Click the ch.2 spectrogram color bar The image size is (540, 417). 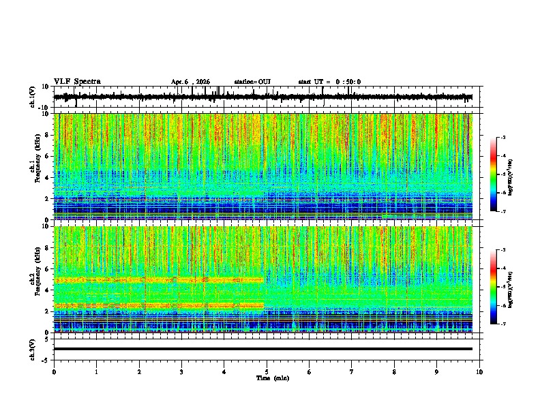pos(493,287)
